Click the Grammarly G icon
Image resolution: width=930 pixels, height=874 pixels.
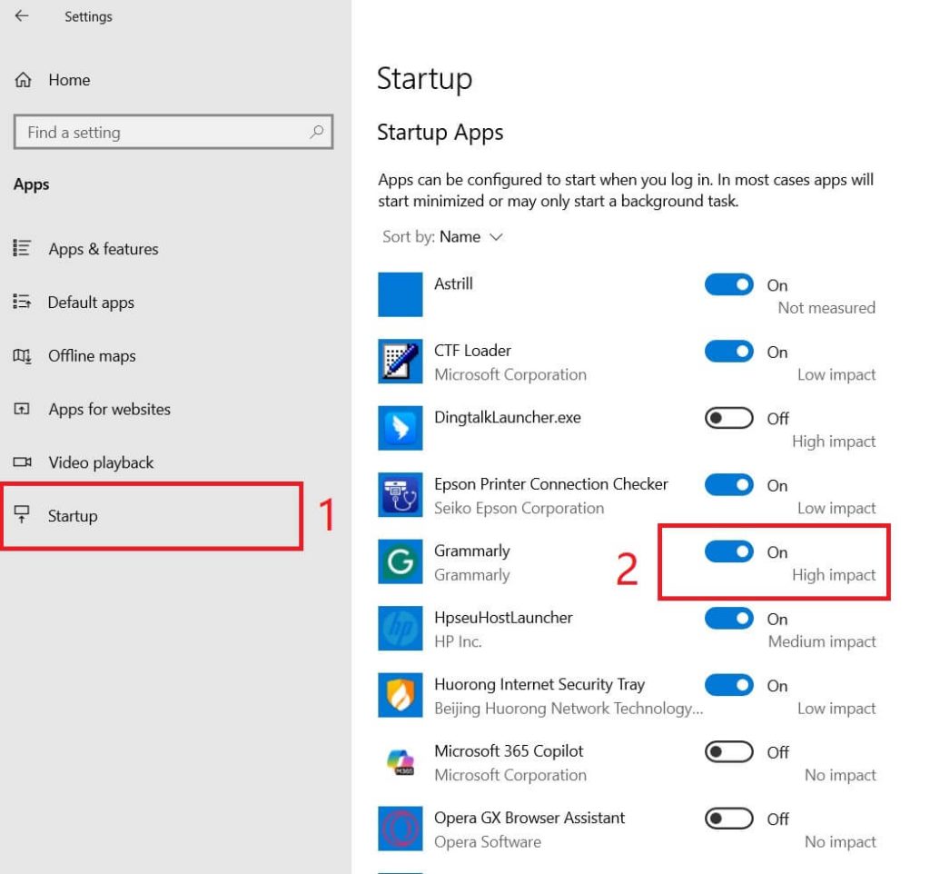click(x=401, y=561)
